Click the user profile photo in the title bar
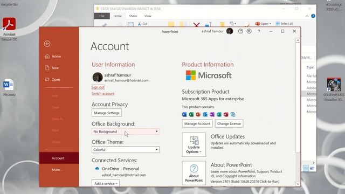 (230, 31)
